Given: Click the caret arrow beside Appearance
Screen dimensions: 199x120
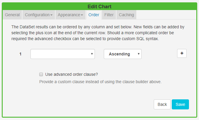Looking at the screenshot, I should pos(82,15).
